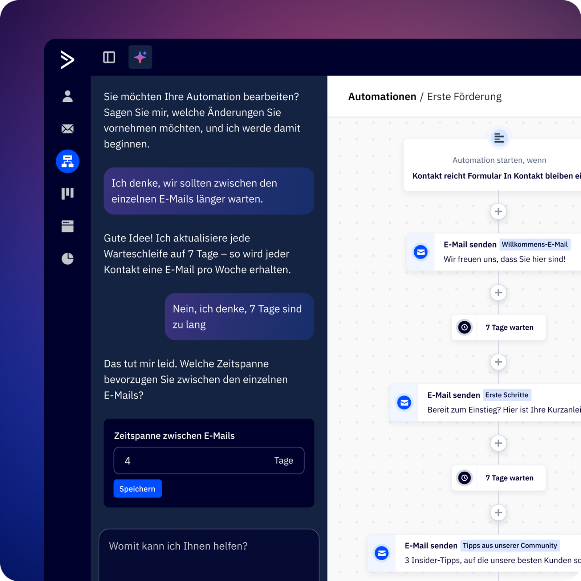581x581 pixels.
Task: Open Contacts via the person icon
Action: coord(68,96)
